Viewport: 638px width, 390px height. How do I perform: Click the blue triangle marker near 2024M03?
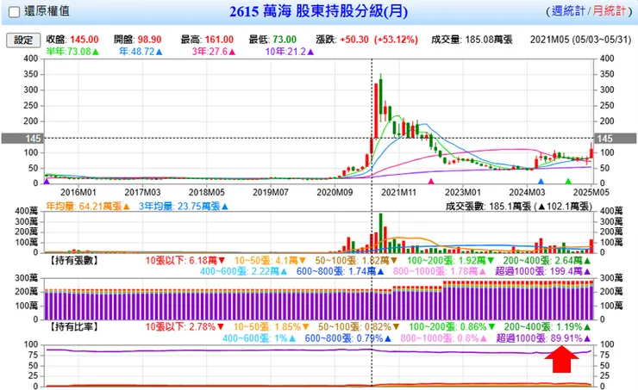(541, 181)
